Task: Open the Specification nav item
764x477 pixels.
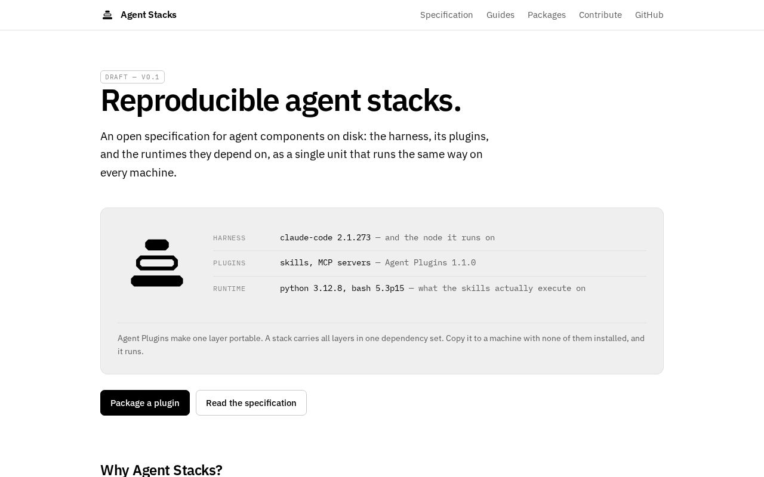Action: (446, 15)
